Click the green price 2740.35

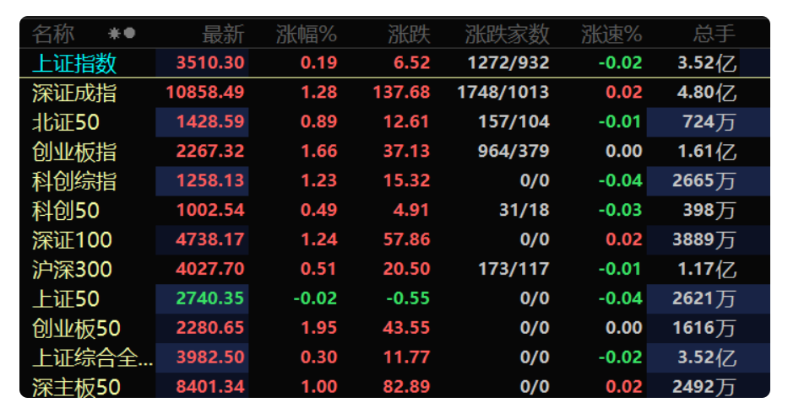(210, 298)
